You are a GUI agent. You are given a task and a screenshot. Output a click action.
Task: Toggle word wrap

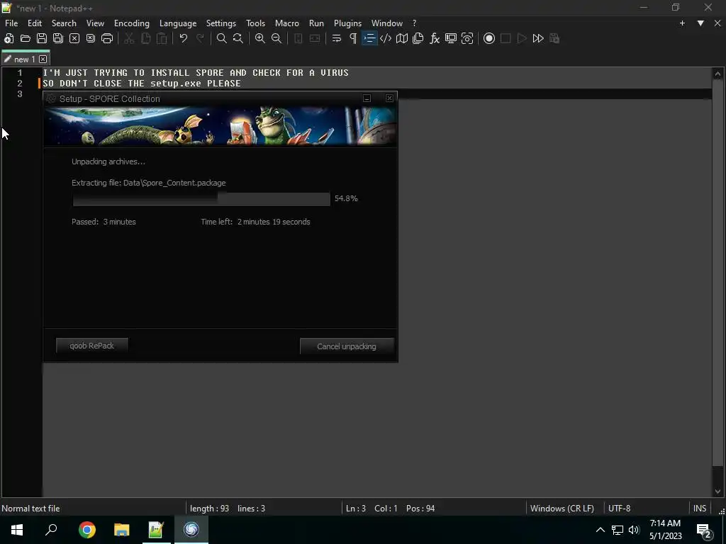pyautogui.click(x=337, y=38)
